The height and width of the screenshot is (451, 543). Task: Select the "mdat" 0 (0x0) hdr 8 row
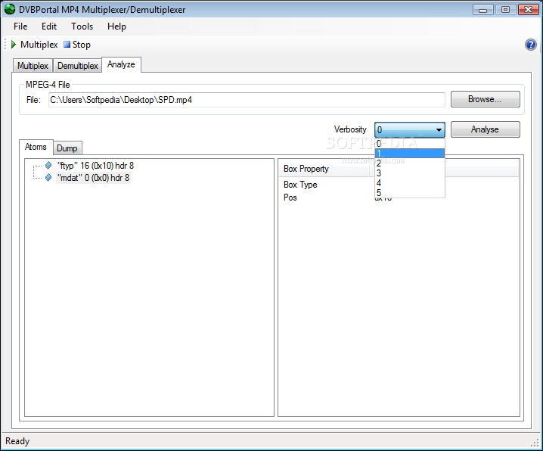coord(93,178)
